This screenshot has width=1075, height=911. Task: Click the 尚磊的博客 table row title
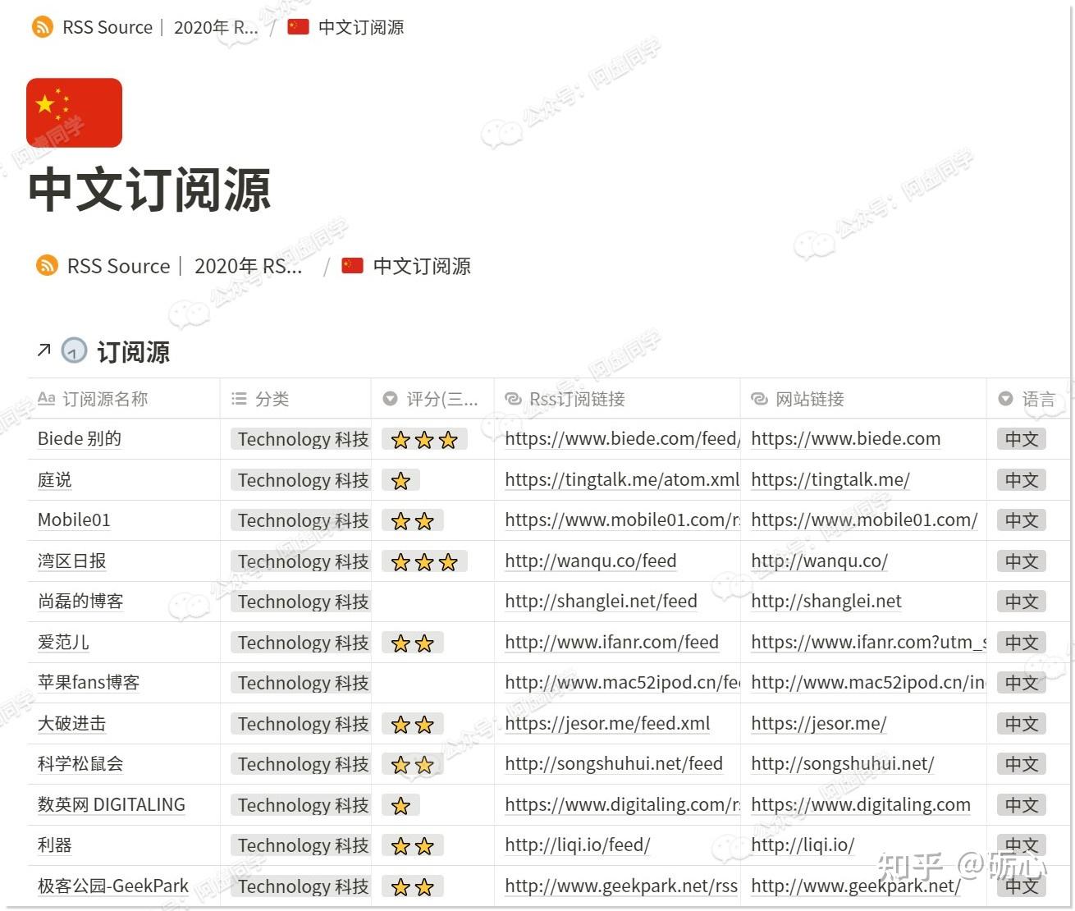[x=80, y=601]
